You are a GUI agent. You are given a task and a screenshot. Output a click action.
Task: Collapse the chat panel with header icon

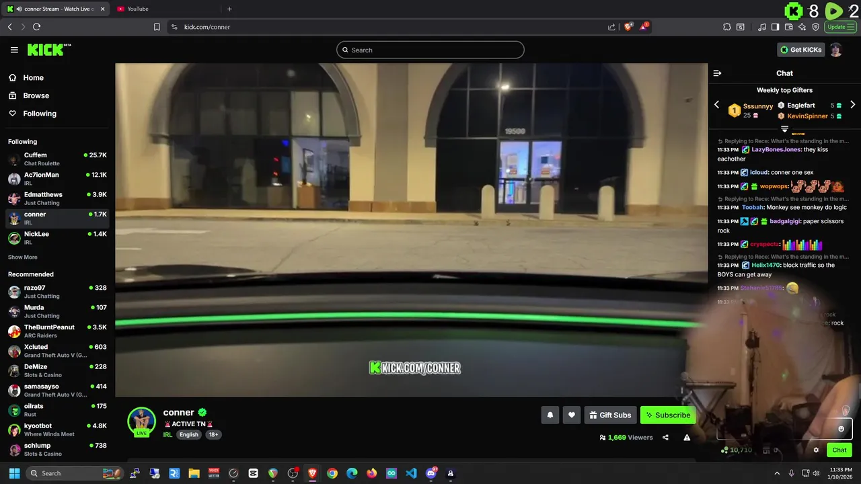pyautogui.click(x=717, y=73)
